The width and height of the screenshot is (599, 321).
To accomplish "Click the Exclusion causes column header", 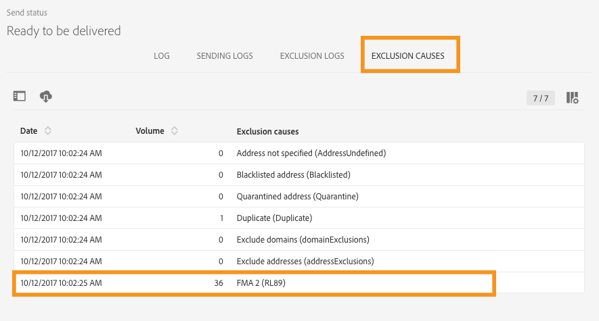I will tap(268, 132).
